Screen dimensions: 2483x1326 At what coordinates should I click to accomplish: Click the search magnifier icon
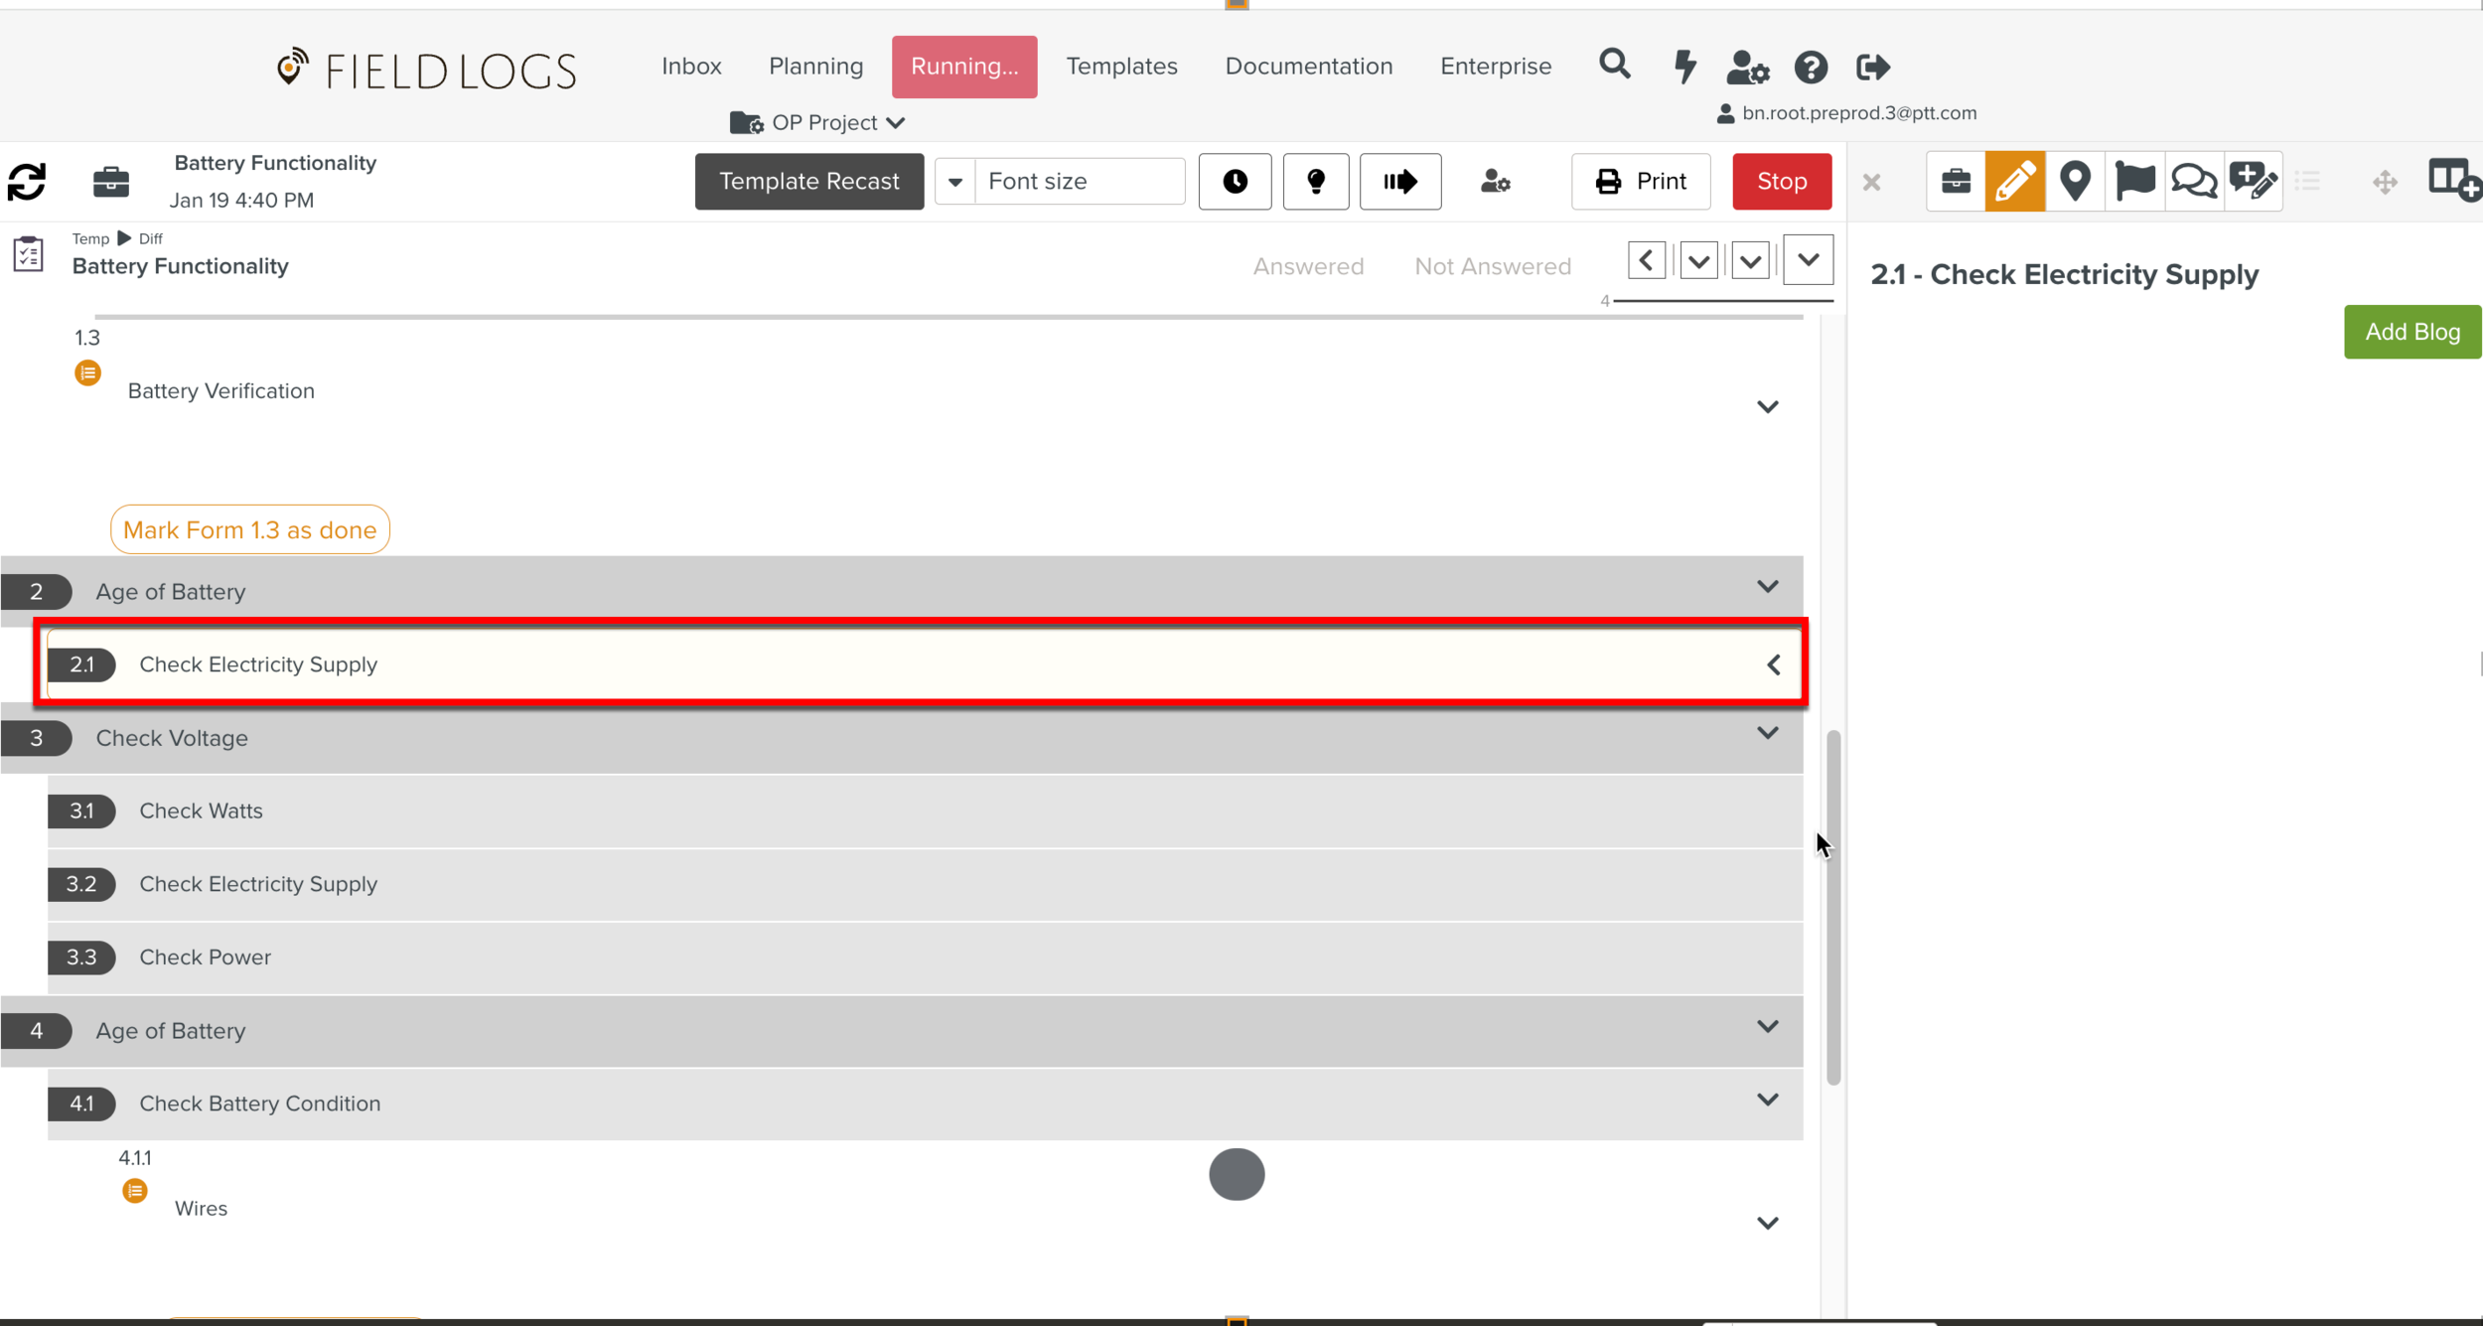point(1614,66)
